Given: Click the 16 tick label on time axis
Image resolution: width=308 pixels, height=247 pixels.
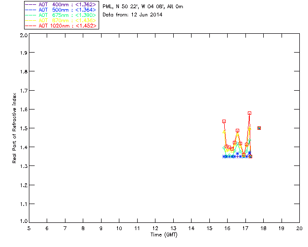Looking at the screenshot, I should (228, 228).
